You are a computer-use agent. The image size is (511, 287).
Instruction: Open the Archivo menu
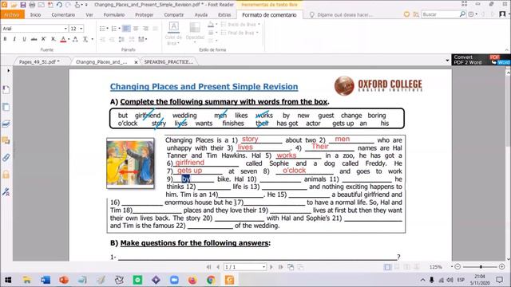pyautogui.click(x=12, y=15)
